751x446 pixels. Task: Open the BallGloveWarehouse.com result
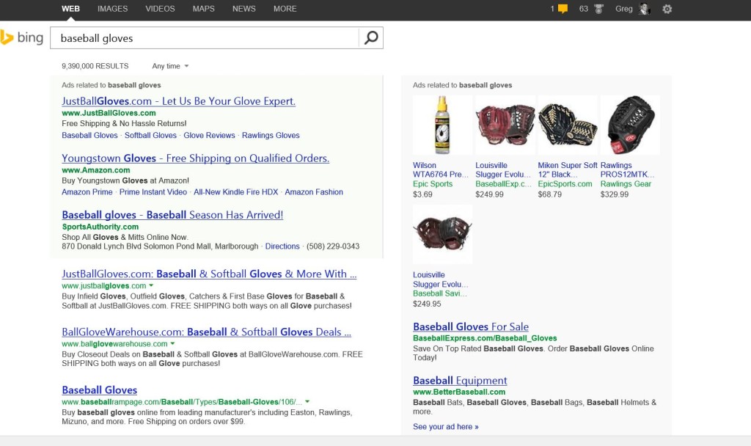click(206, 332)
